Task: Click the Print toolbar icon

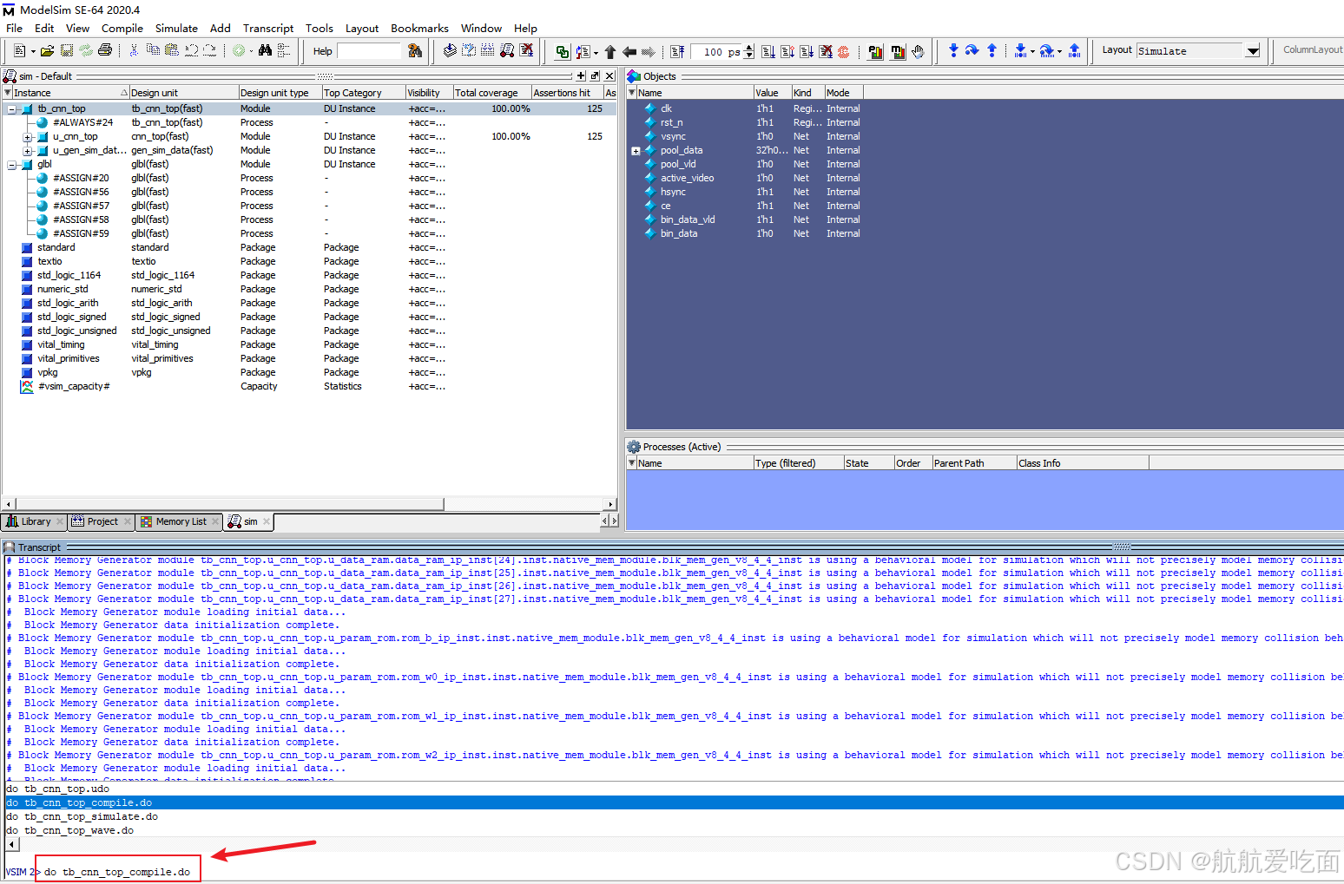Action: coord(106,51)
